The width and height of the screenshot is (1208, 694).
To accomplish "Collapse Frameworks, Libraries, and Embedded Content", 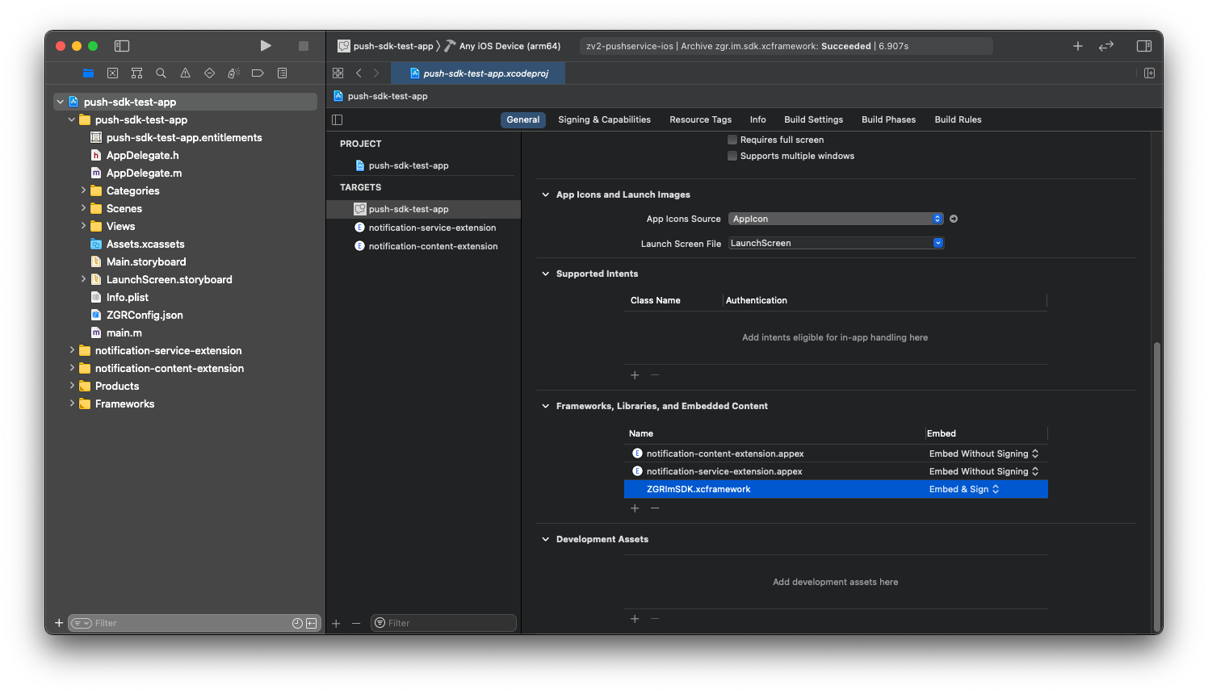I will point(546,406).
